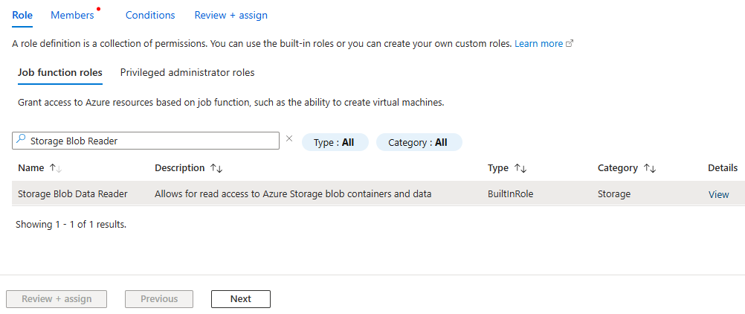
Task: Click the BuiltInRole type cell
Action: 510,194
